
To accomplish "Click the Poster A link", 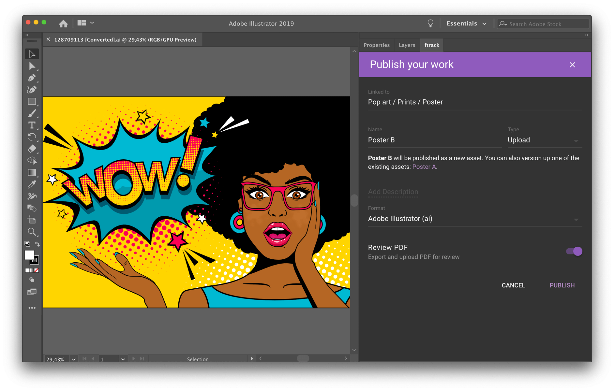I will [x=424, y=167].
